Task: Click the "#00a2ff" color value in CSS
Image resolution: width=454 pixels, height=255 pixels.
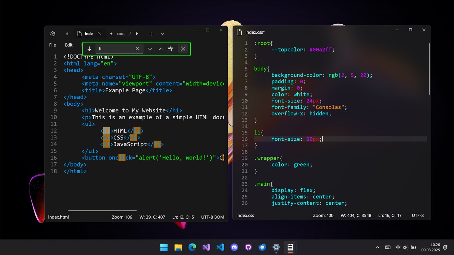Action: click(320, 50)
